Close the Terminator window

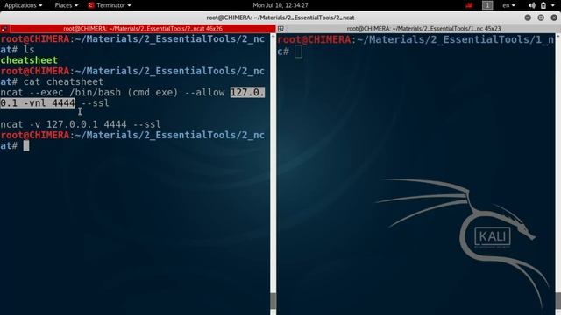coord(554,17)
